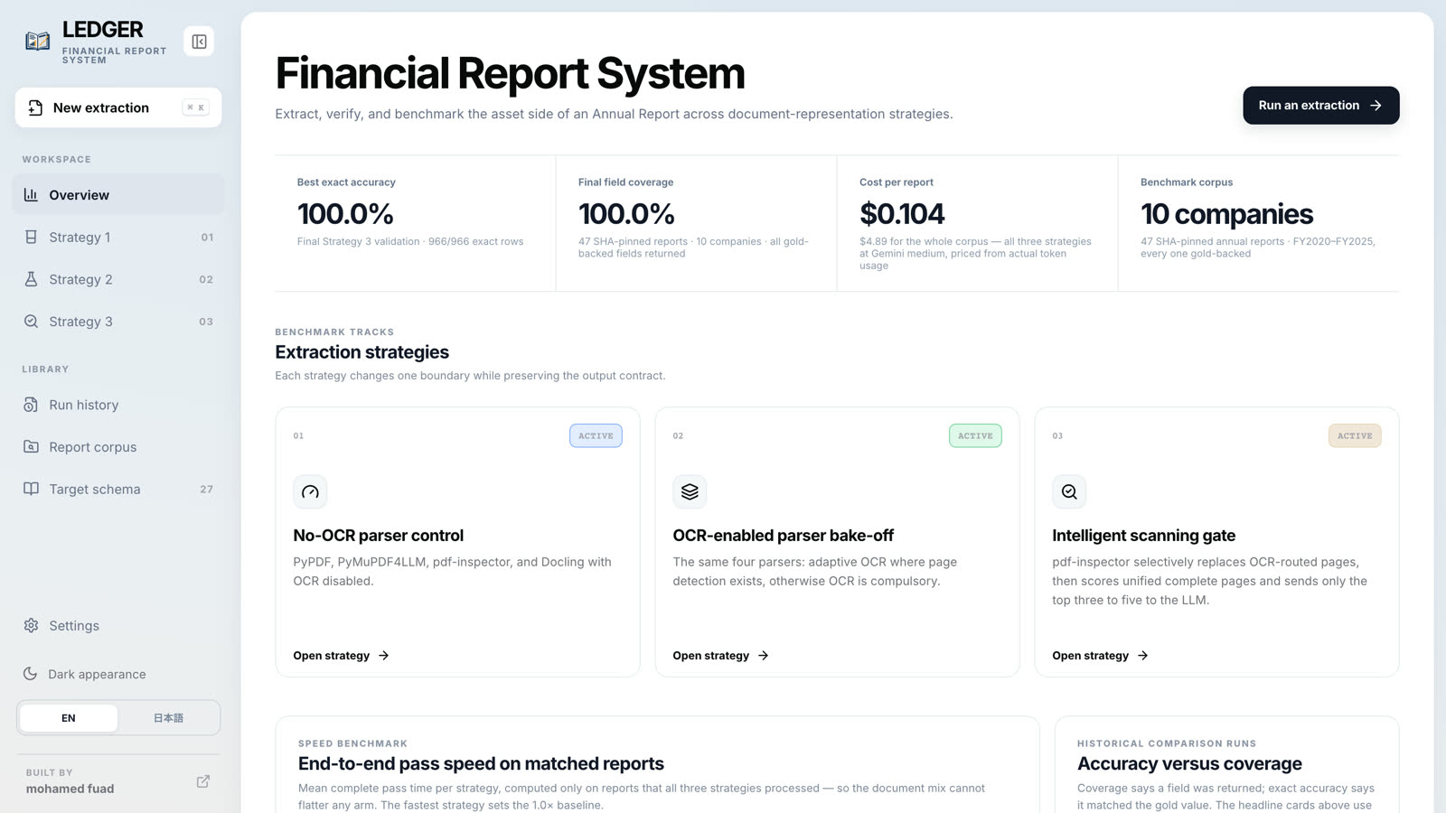The width and height of the screenshot is (1446, 813).
Task: Click the $0.104 cost per report value
Action: (x=902, y=214)
